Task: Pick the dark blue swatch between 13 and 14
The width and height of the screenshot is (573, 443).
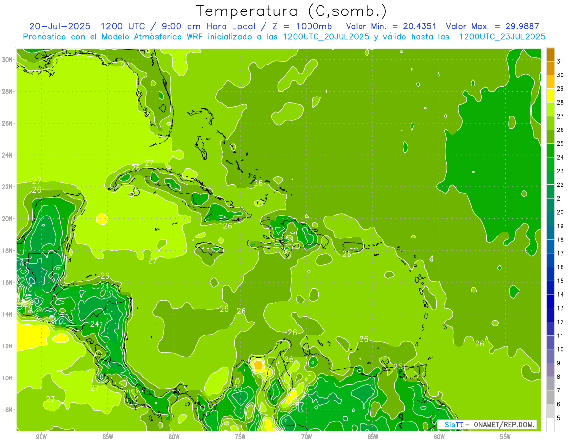Action: (x=551, y=302)
